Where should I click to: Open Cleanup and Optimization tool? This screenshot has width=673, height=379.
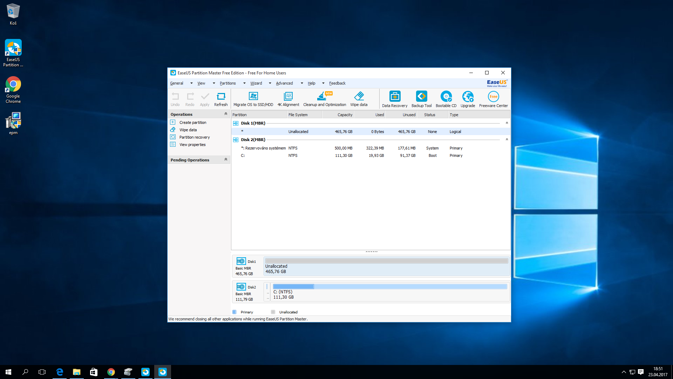(x=325, y=99)
